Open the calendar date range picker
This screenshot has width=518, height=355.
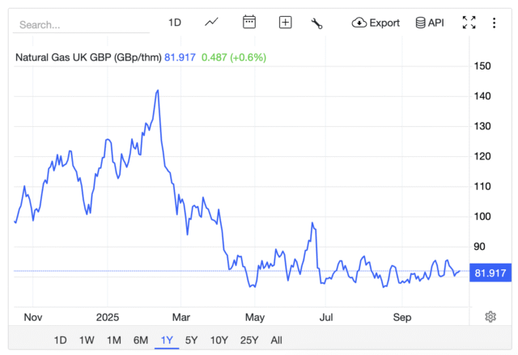point(249,23)
